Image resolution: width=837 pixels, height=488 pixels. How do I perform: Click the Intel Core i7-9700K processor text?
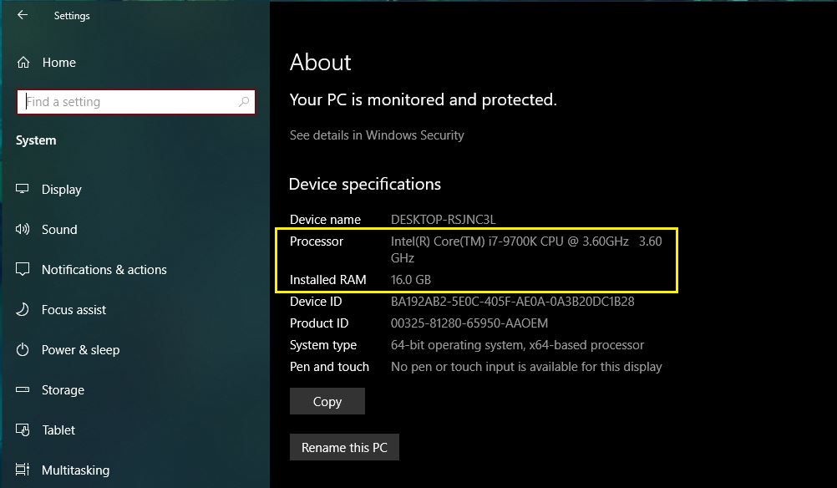[510, 241]
